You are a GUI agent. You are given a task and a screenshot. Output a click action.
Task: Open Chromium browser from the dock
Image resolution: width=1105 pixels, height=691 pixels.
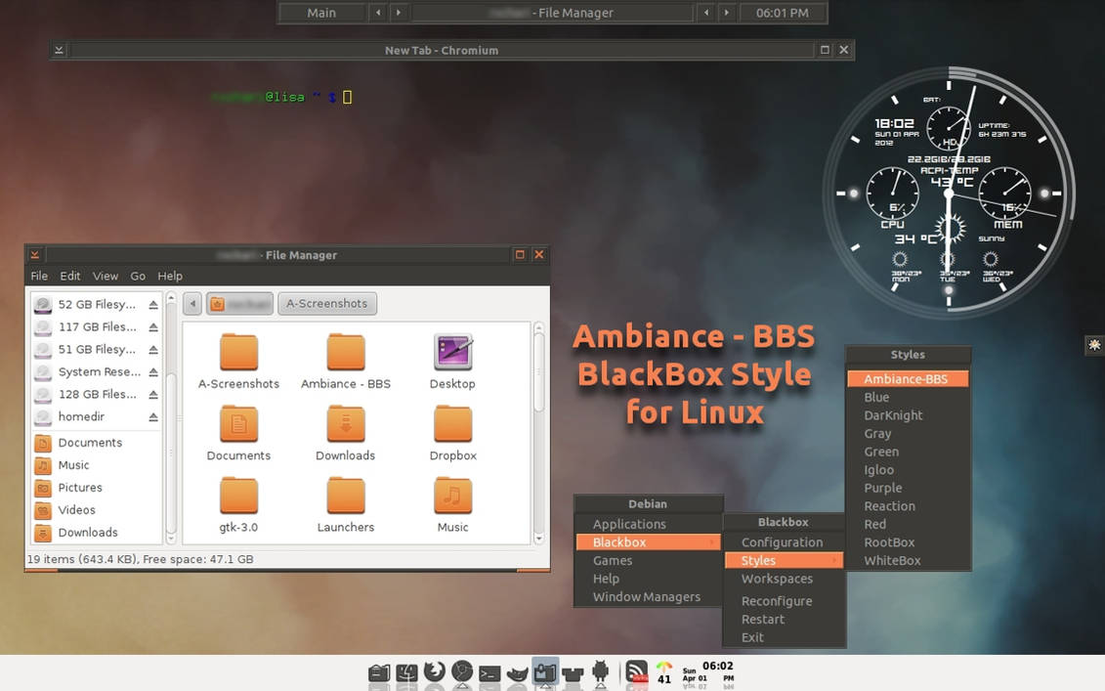(x=462, y=672)
